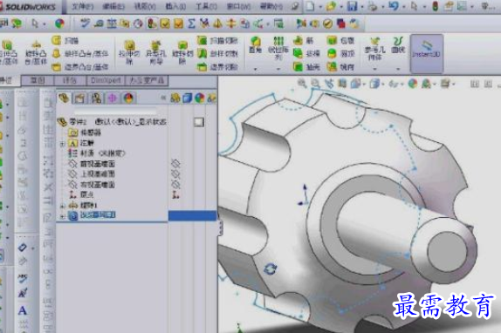Image resolution: width=501 pixels, height=333 pixels.
Task: Select the 右视基准面 (Right Plane) item
Action: pyautogui.click(x=92, y=185)
